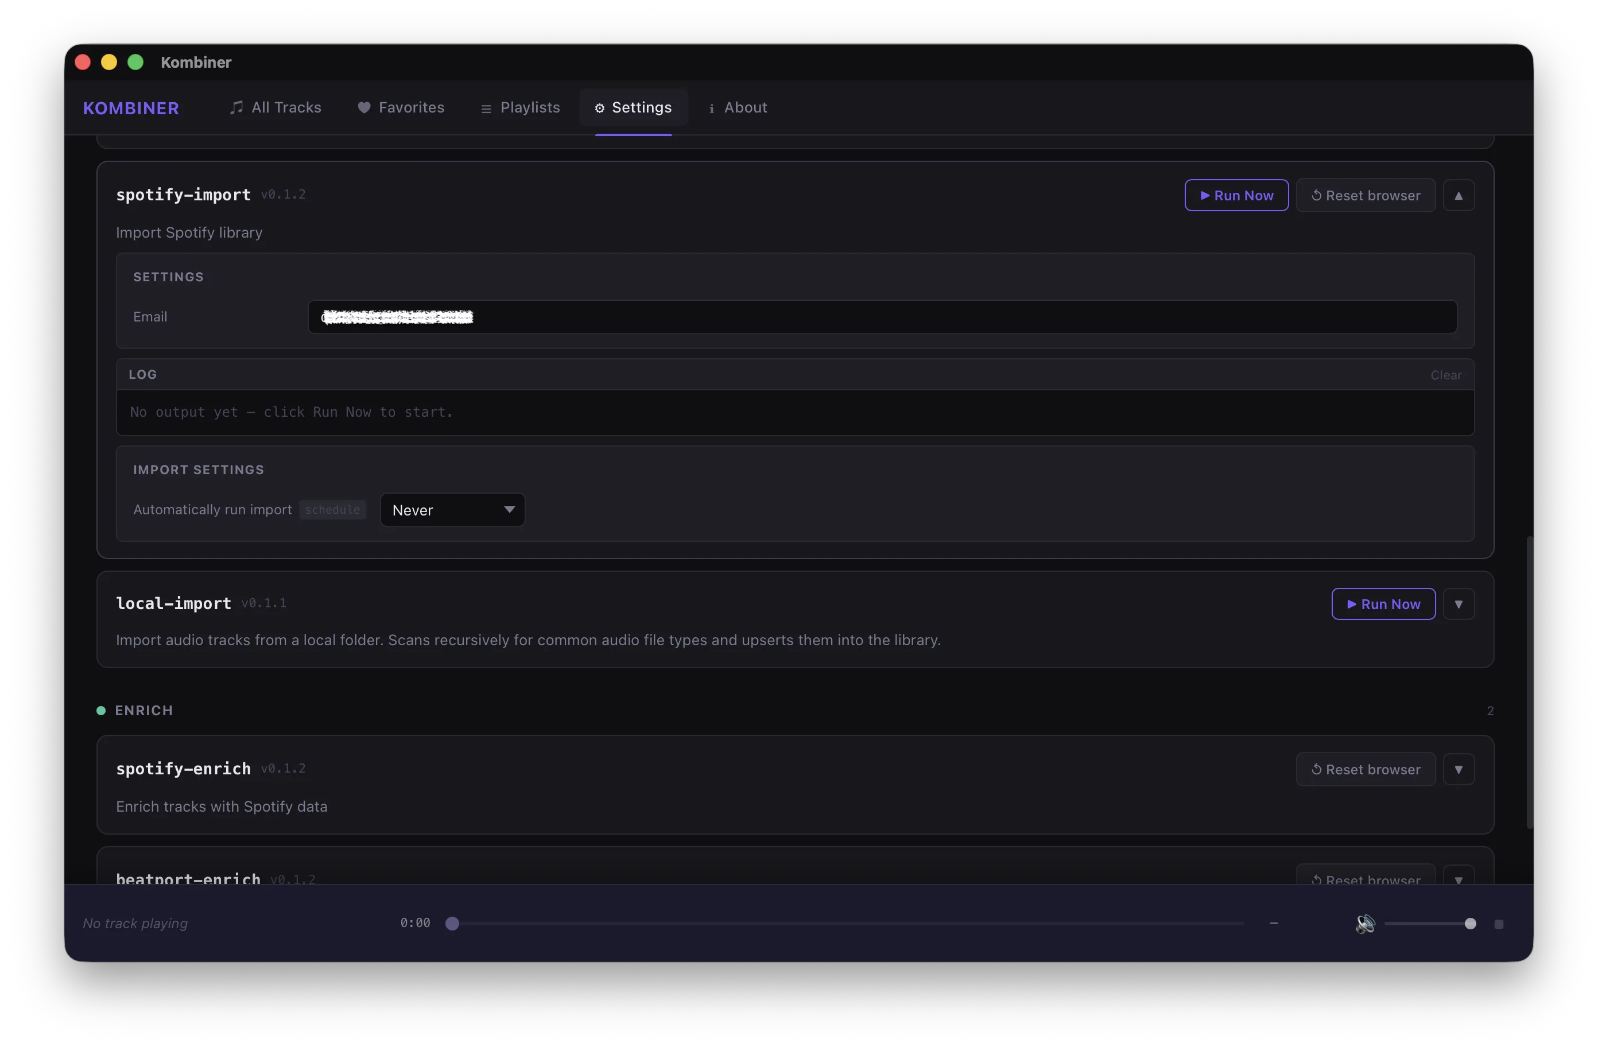Screen dimensions: 1598x1047
Task: Click the ENRICH section header
Action: point(143,711)
